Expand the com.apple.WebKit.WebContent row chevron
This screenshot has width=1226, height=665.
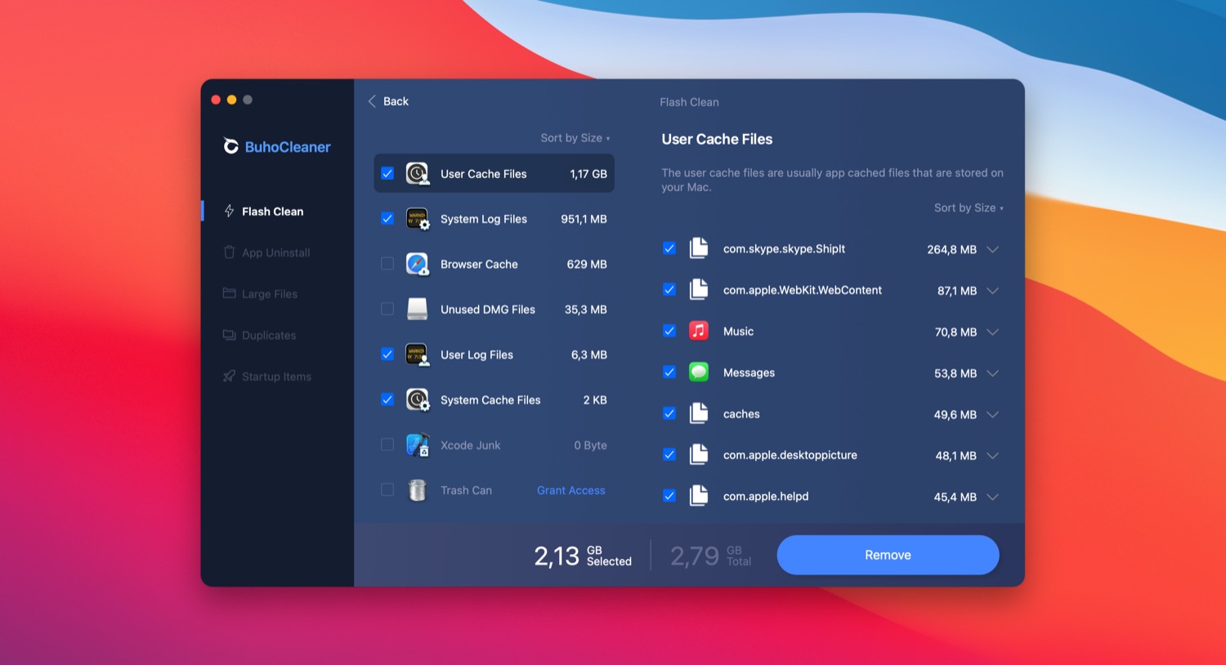point(993,291)
